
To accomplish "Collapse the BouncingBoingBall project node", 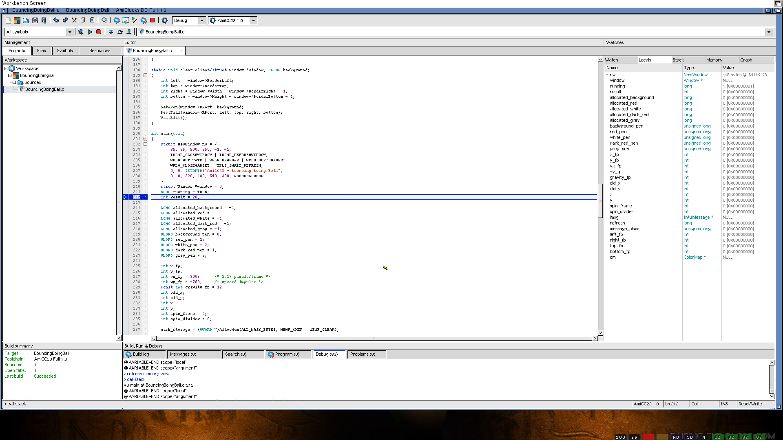I will point(10,75).
